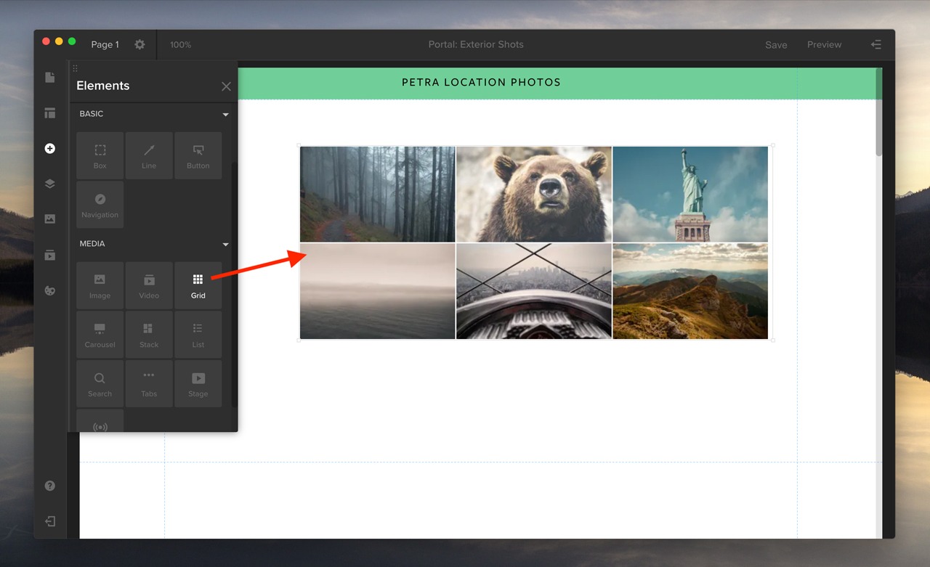Viewport: 930px width, 567px height.
Task: Select the Image element
Action: click(100, 285)
